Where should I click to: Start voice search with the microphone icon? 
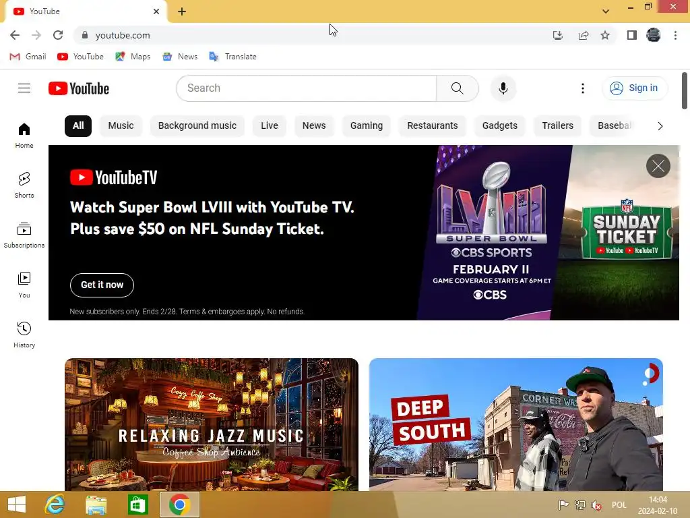(x=503, y=88)
